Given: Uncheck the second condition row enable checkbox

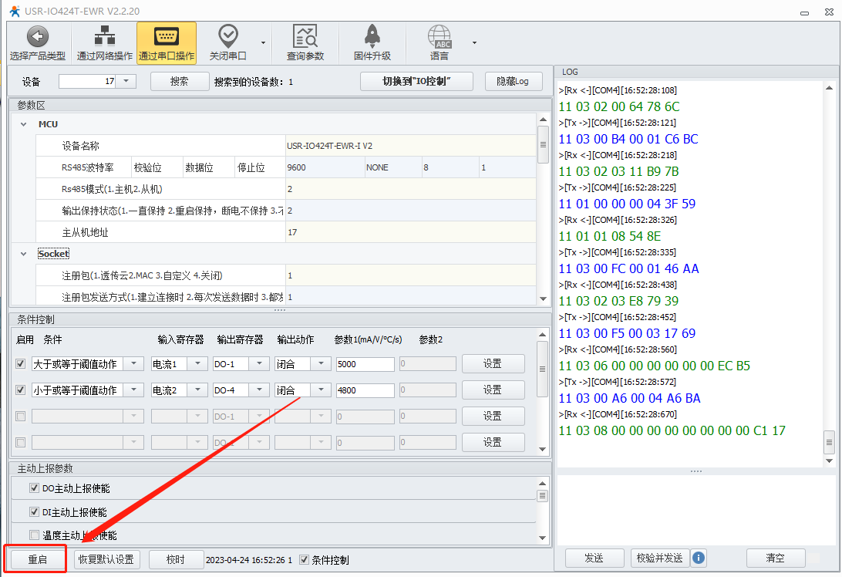Looking at the screenshot, I should pos(20,390).
